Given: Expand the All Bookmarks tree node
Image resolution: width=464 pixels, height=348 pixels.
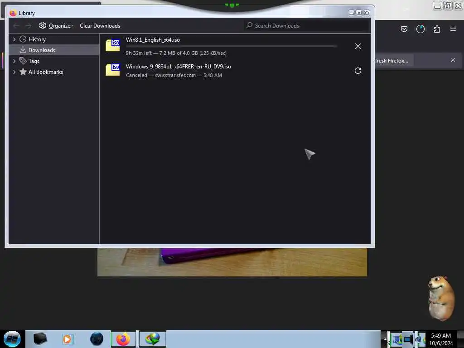Looking at the screenshot, I should click(x=14, y=72).
